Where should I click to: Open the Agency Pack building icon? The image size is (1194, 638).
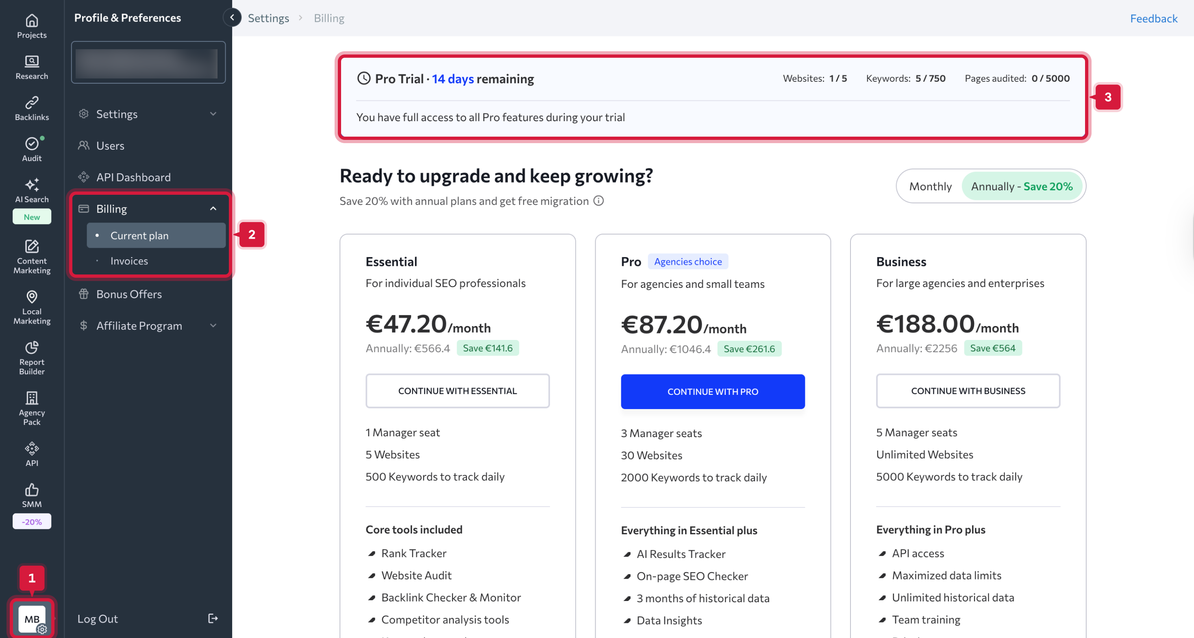32,398
